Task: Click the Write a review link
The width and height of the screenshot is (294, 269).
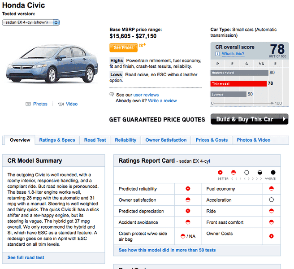Action: point(162,101)
